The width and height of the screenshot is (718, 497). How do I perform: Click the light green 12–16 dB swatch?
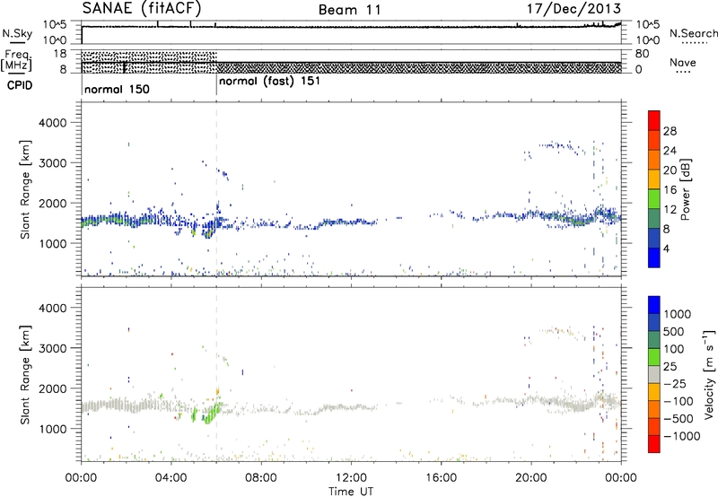click(x=654, y=199)
